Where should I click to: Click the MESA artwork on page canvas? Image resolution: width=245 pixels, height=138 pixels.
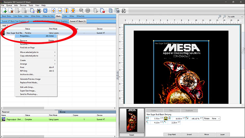pyautogui.click(x=181, y=72)
